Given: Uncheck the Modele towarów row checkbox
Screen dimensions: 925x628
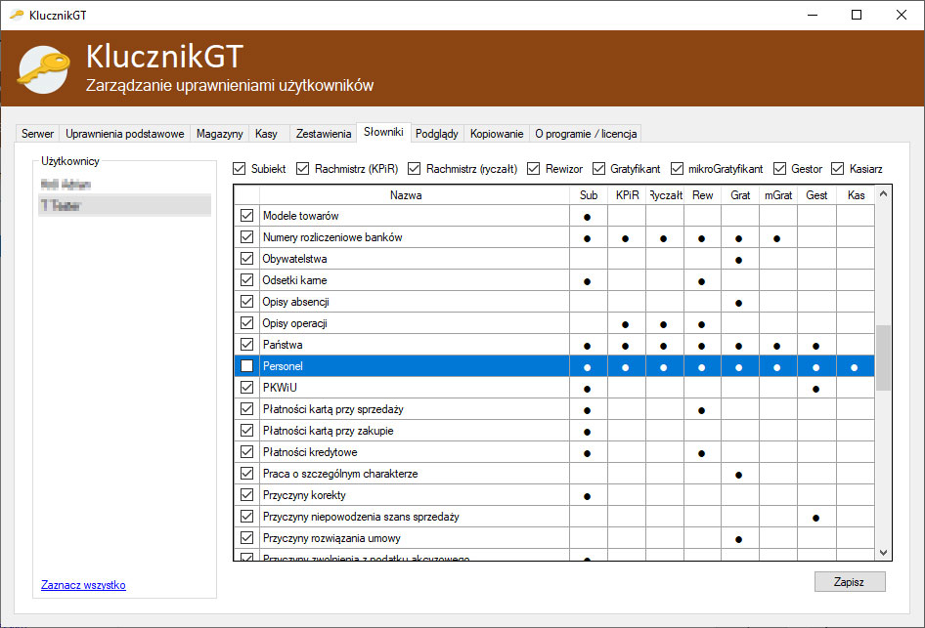Looking at the screenshot, I should 247,216.
